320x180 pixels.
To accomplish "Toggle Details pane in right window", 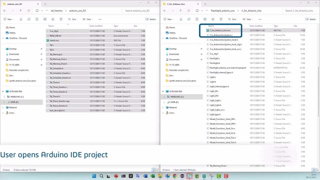I will tap(311, 19).
